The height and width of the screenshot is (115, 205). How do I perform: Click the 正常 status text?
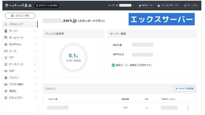click(125, 108)
